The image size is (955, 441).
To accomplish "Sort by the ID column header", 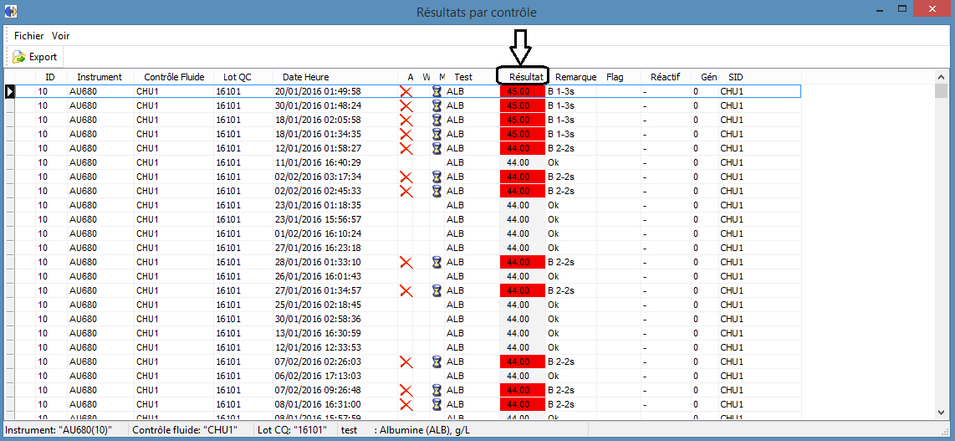I will (x=50, y=77).
